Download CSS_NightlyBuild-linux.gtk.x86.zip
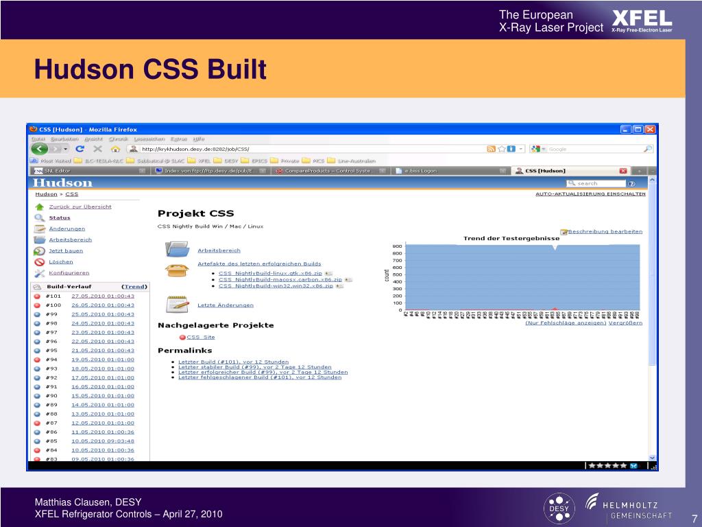Viewport: 702px width, 527px height. point(270,273)
